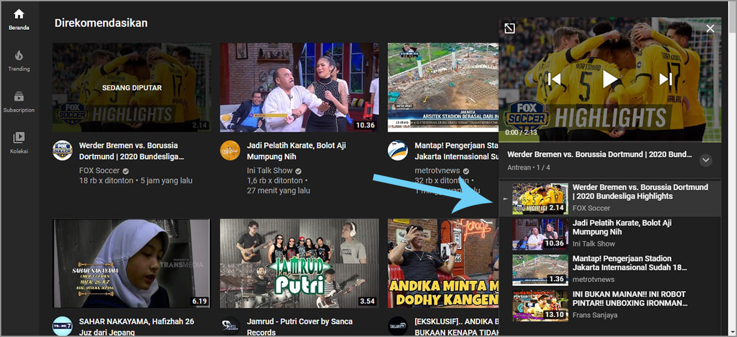Open the Koleksi library icon
The height and width of the screenshot is (337, 737).
19,137
